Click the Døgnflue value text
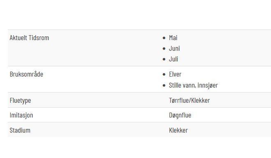Screen dimensions: 271x158 click(180, 115)
